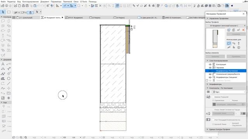The image size is (248, 139).
Task: Click the Применить button under Выбор элемента
Action: point(236,56)
